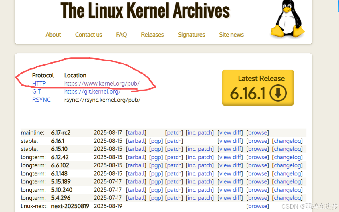Image resolution: width=339 pixels, height=212 pixels.
Task: View diff for longterm 5.4.296
Action: 230,198
